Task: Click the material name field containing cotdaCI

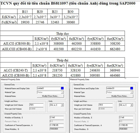Action: click(49, 88)
